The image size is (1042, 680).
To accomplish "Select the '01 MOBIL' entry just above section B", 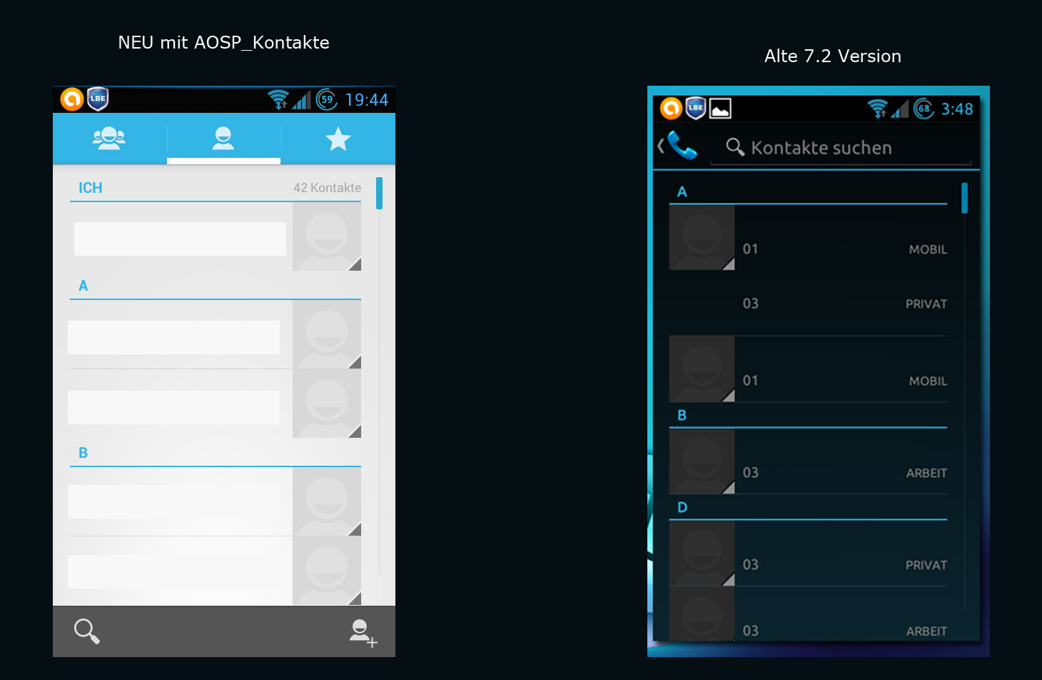I will click(x=845, y=381).
